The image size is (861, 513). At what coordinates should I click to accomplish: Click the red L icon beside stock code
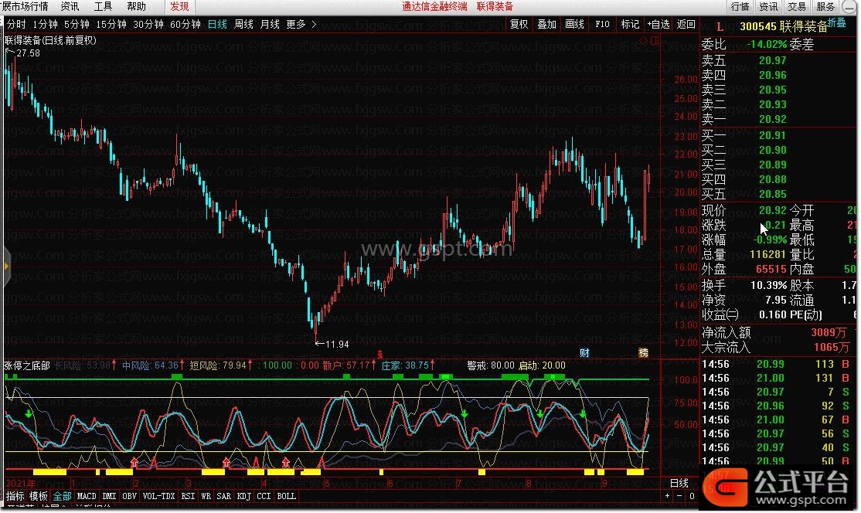point(720,27)
